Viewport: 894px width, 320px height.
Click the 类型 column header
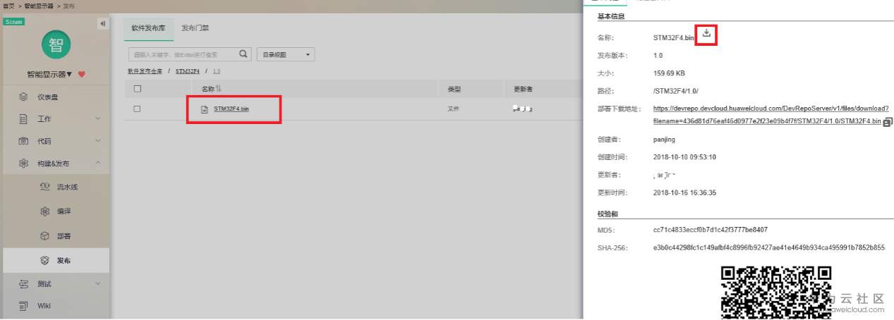click(x=454, y=89)
